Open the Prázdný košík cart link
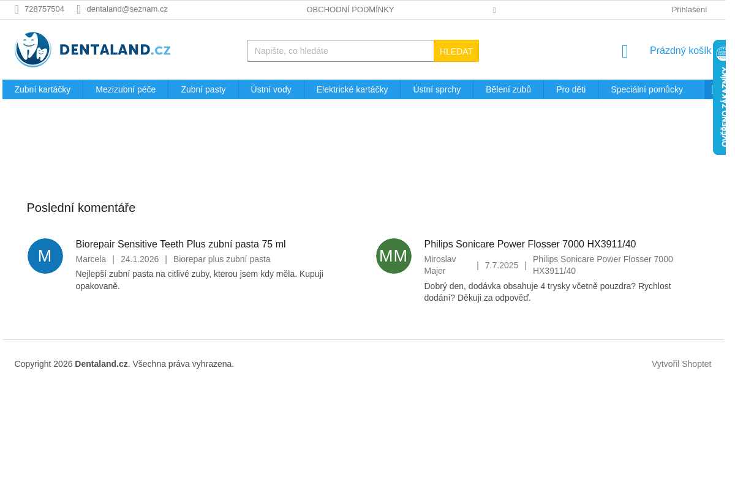The image size is (735, 490). coord(680,51)
